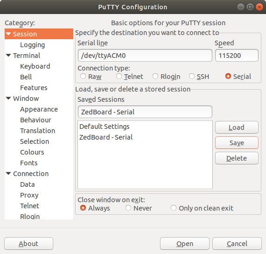The image size is (266, 254).
Task: Select the Raw connection type
Action: pos(83,76)
